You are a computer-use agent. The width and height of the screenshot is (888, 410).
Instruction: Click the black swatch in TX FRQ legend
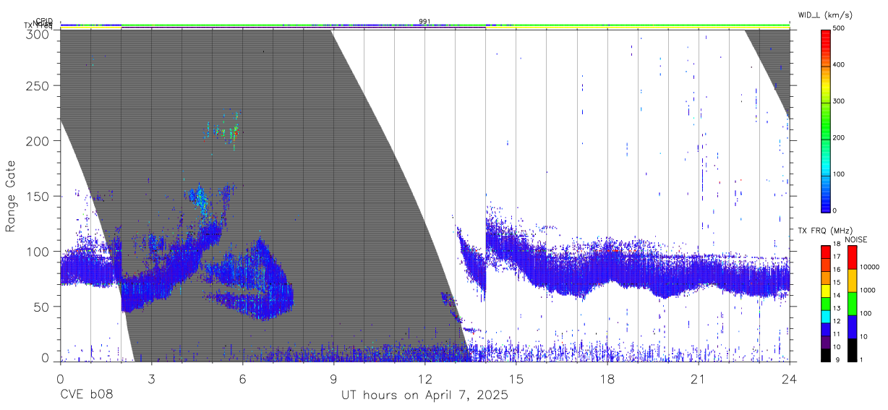pyautogui.click(x=826, y=354)
